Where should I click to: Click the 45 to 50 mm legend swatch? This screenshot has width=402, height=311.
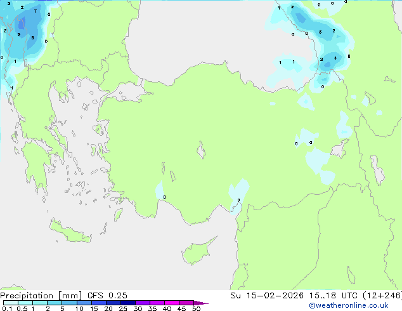(186, 303)
